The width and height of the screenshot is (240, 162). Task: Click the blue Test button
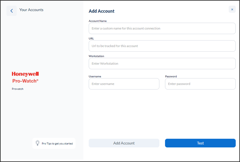pyautogui.click(x=200, y=143)
